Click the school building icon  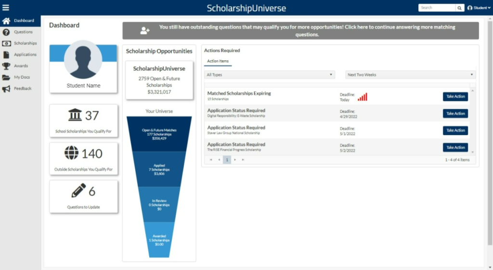pos(75,115)
